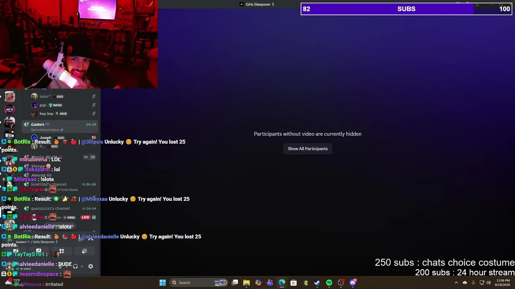Switch to Microsoft Edge in taskbar

282,283
